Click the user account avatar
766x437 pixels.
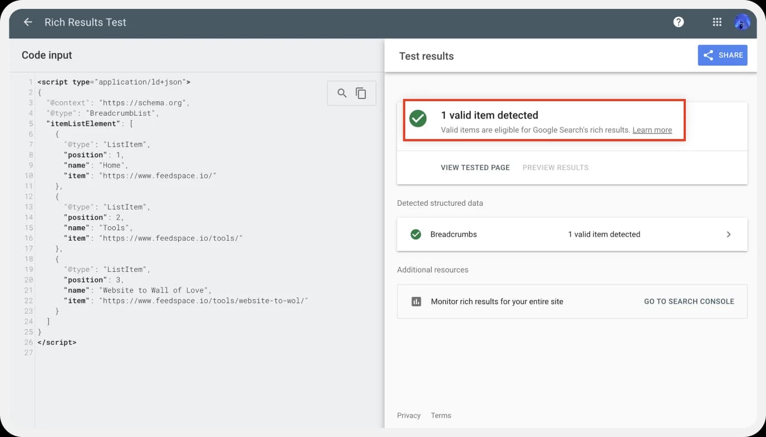[x=742, y=22]
